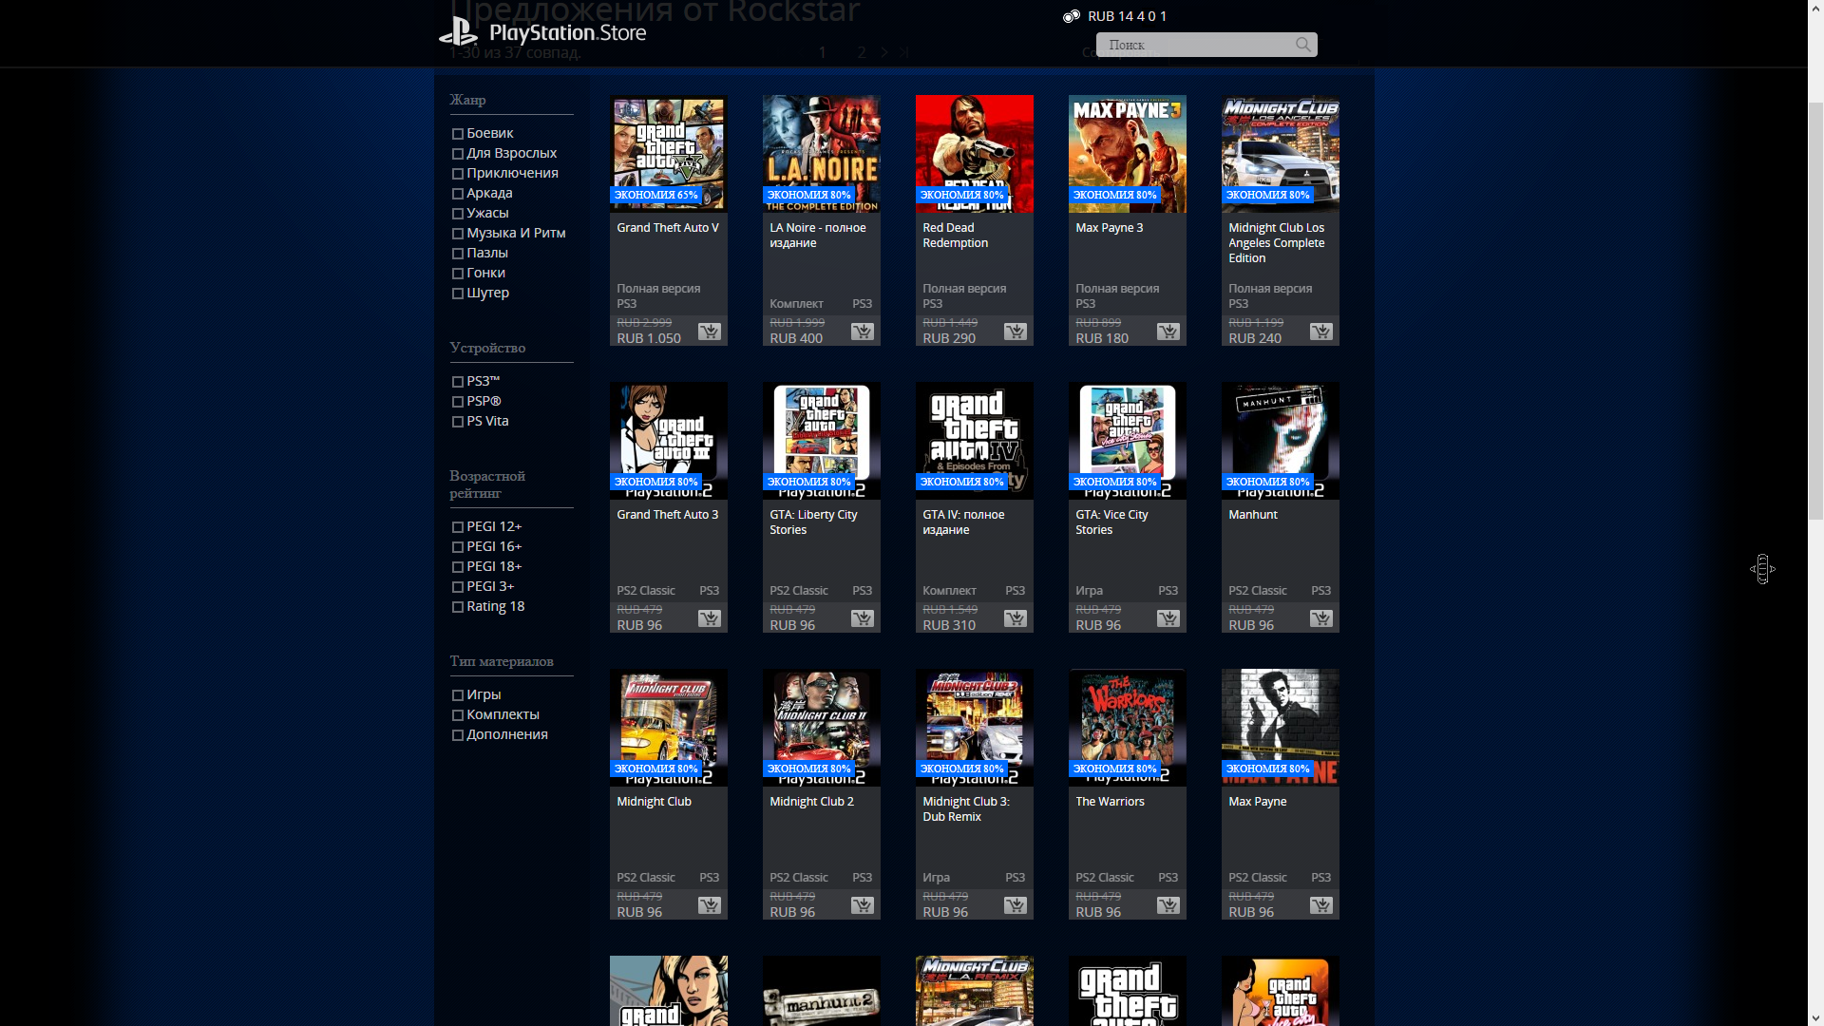
Task: Filter by Дополнения content type
Action: point(458,735)
